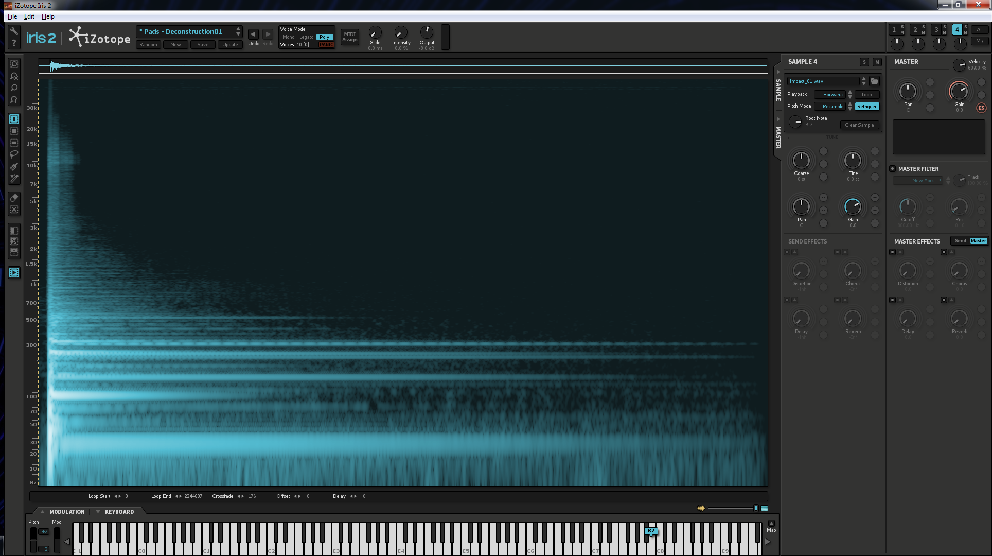
Task: Toggle the Retrigger button
Action: coord(866,107)
